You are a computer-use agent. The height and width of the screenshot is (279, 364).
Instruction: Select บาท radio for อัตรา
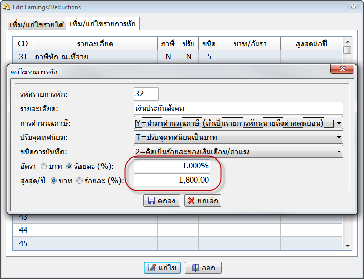coord(43,166)
